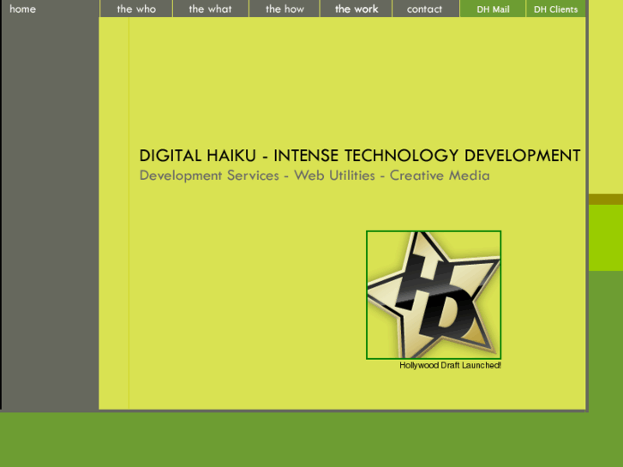
Task: Open "the how" navigation tab
Action: (285, 9)
